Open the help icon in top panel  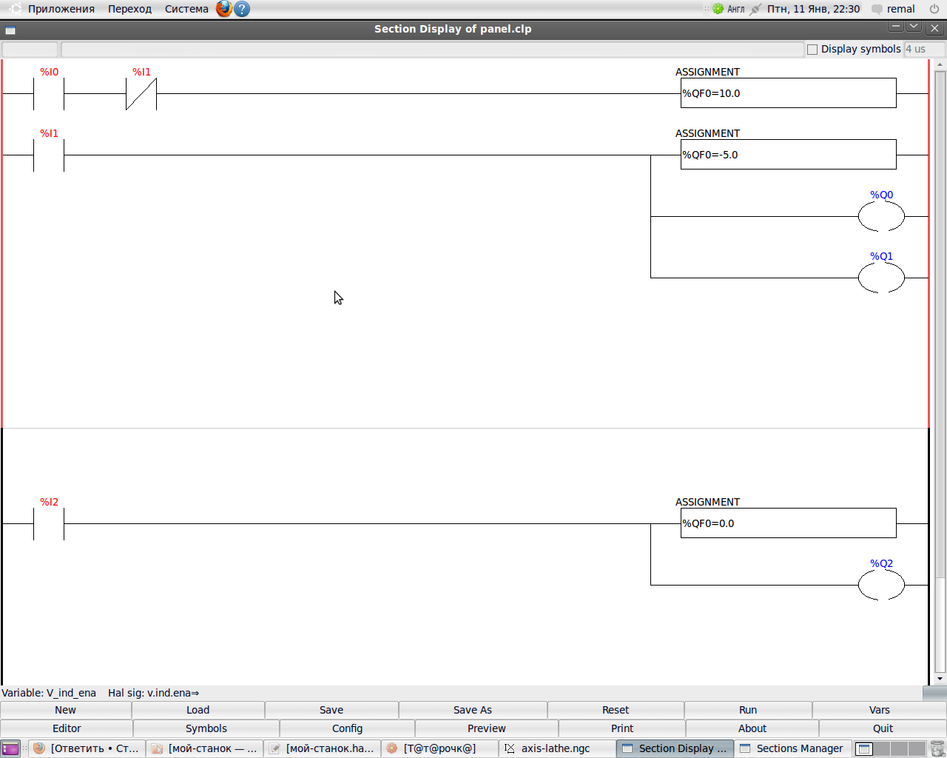(242, 9)
